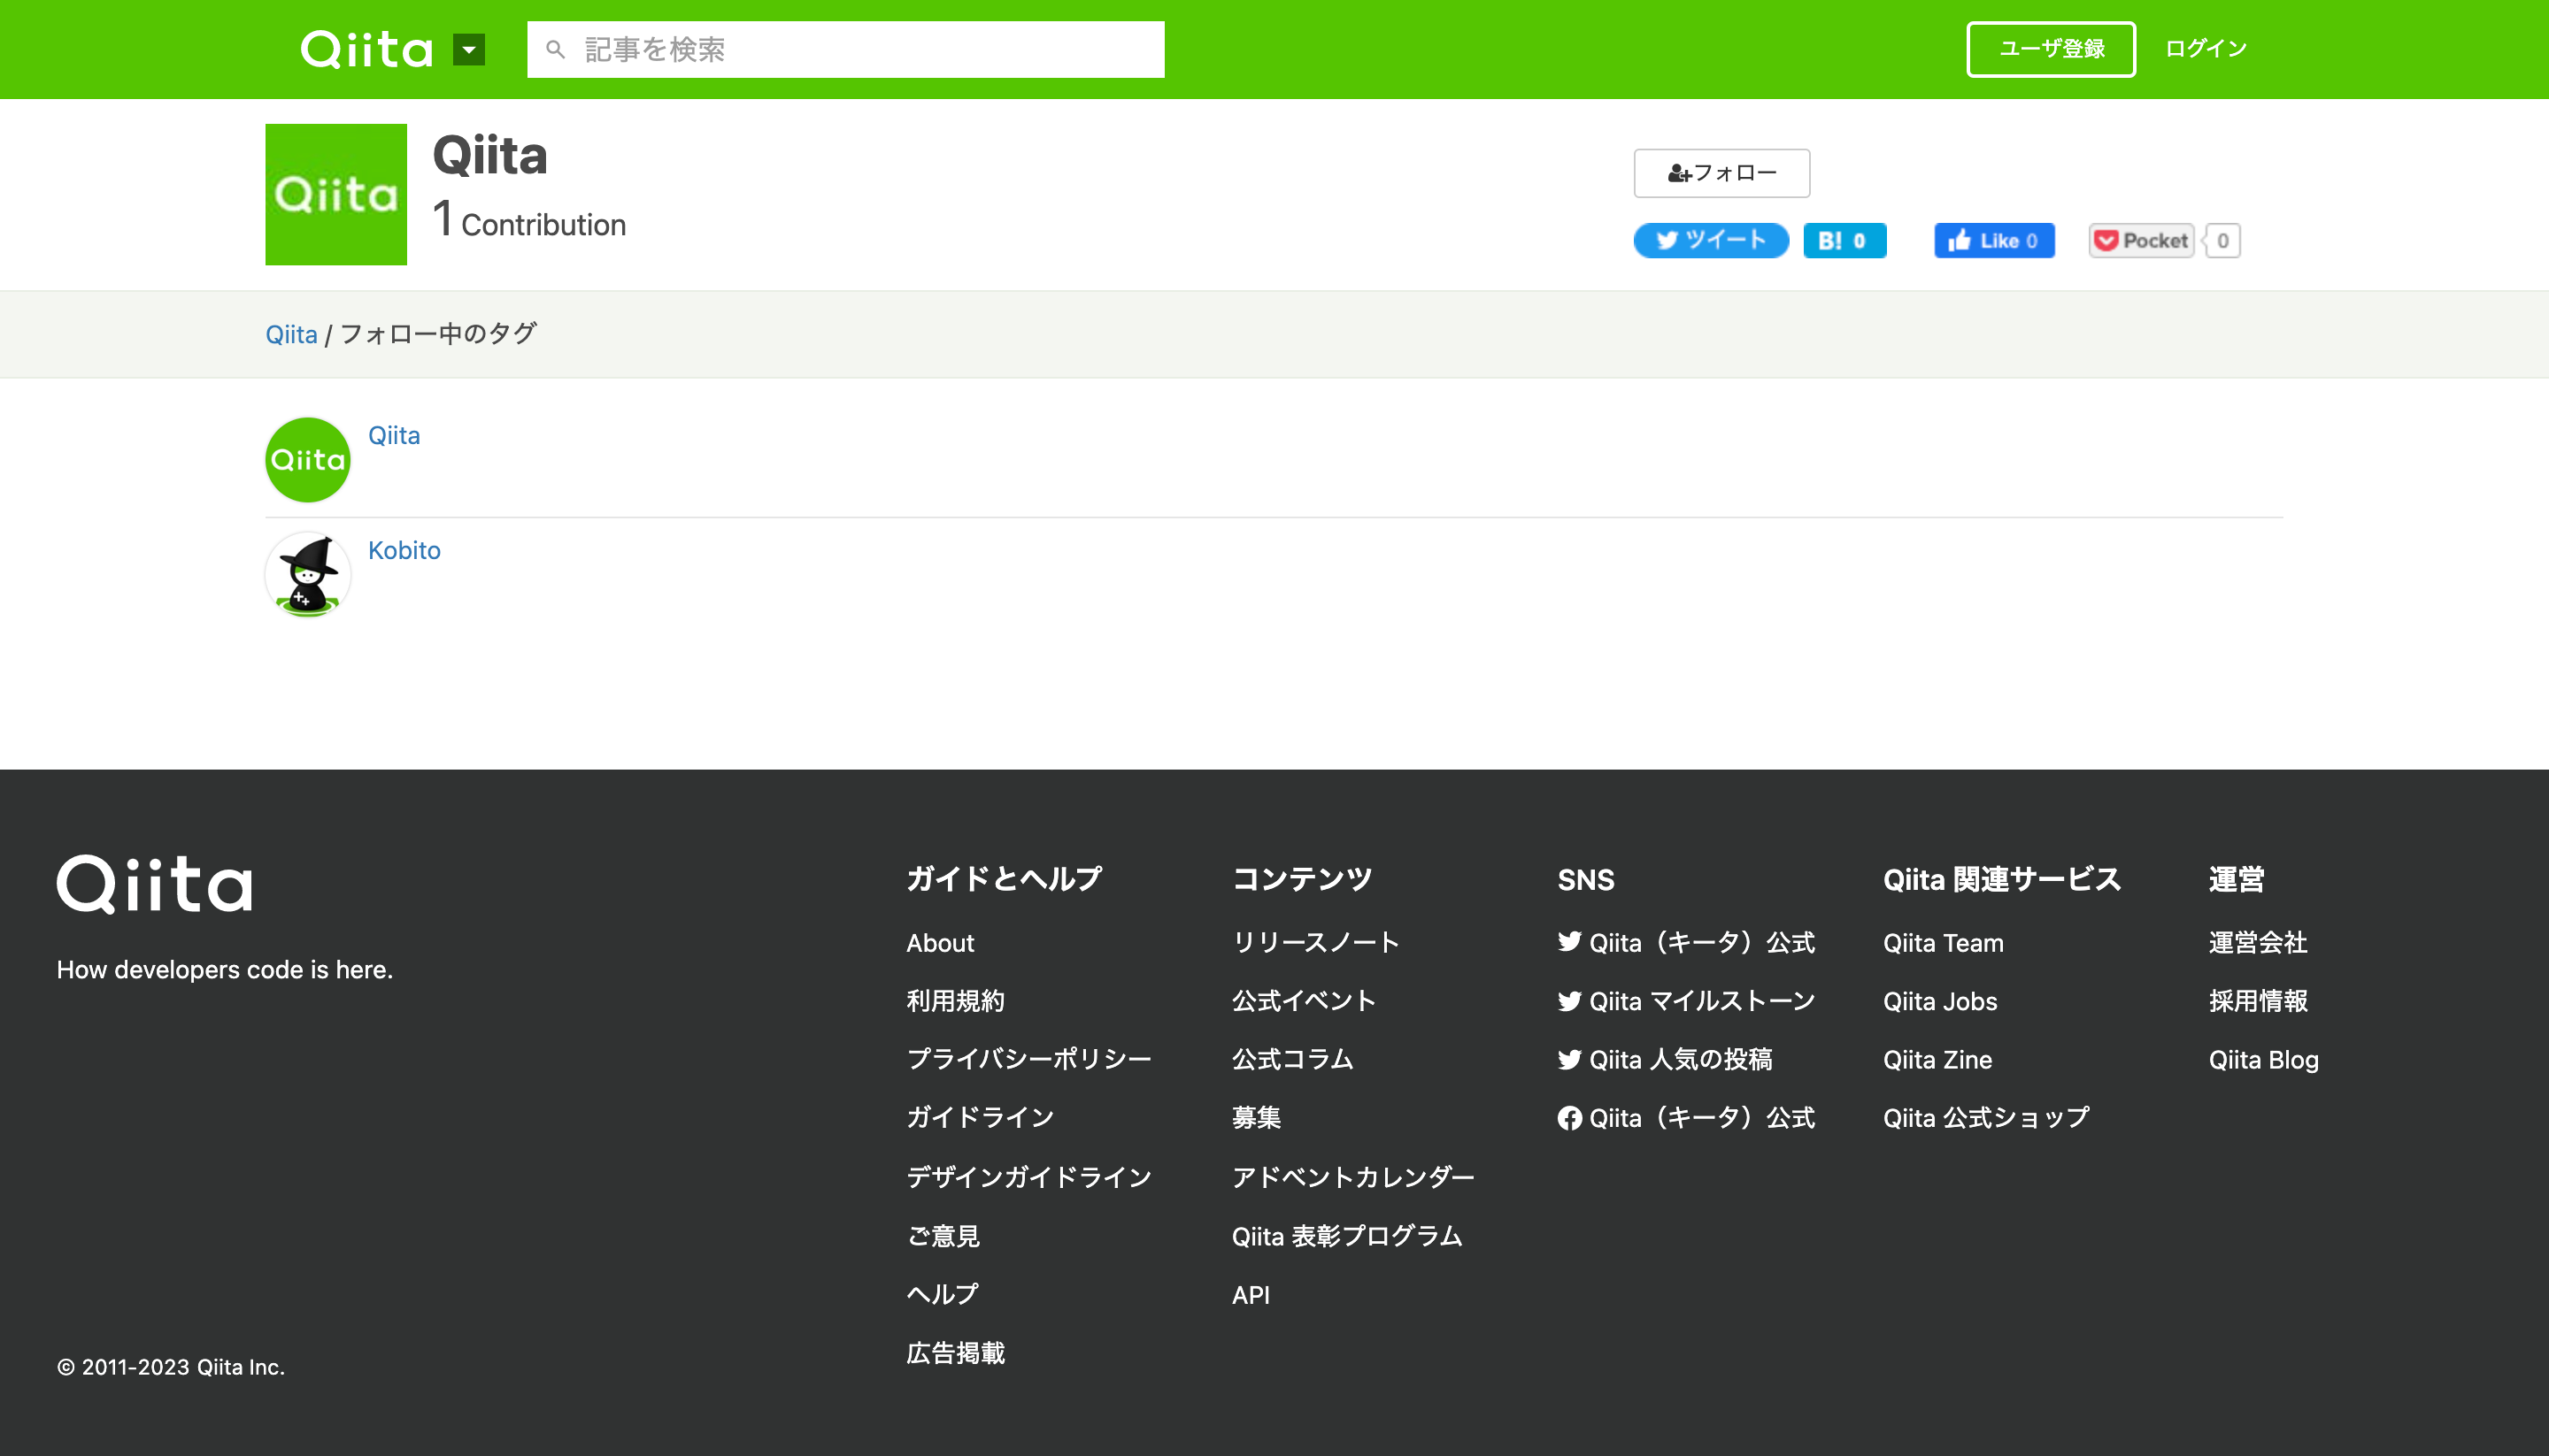Toggle follow for the Qiita user
The image size is (2549, 1456).
tap(1721, 172)
